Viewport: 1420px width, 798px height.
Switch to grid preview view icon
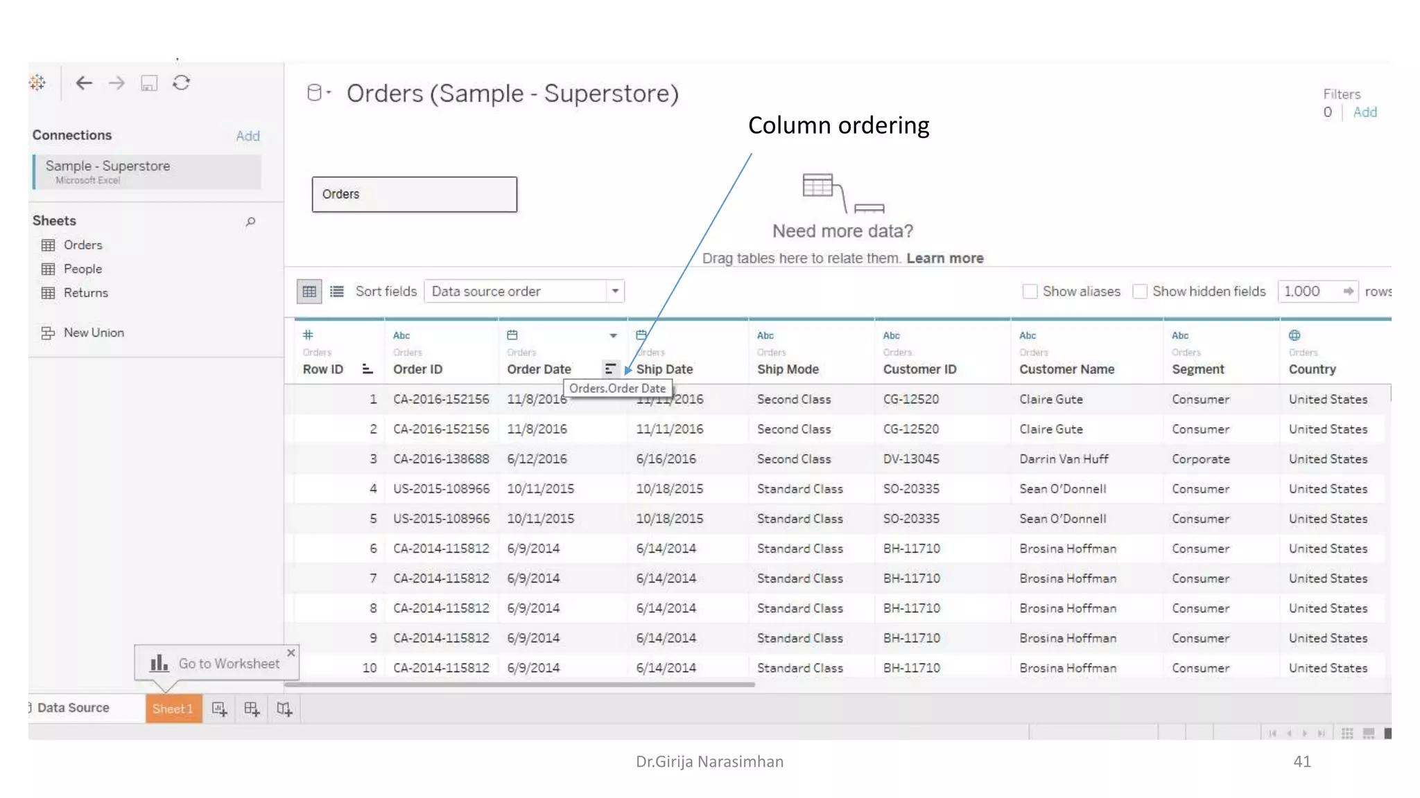(309, 292)
